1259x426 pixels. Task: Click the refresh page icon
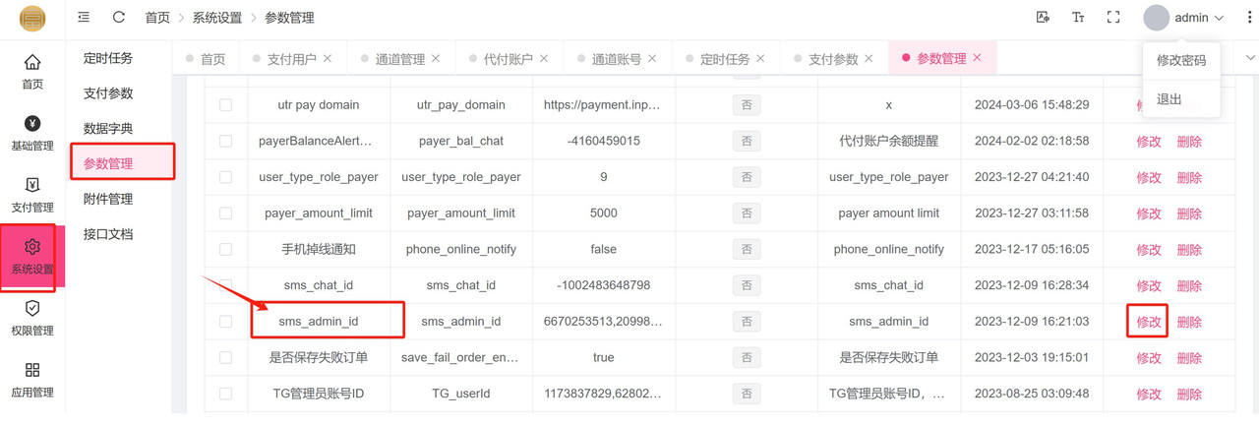(x=119, y=18)
